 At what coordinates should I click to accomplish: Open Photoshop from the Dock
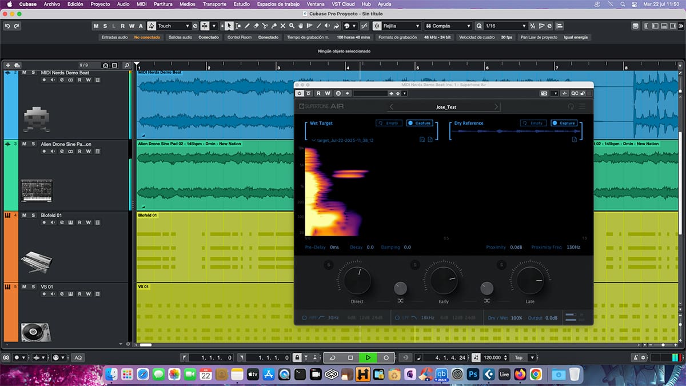[x=473, y=375]
